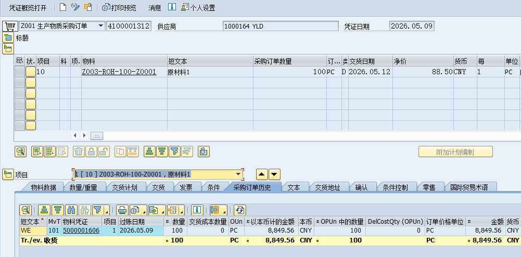This screenshot has width=521, height=257.
Task: Click the 短文本 column header in item table
Action: (x=210, y=61)
